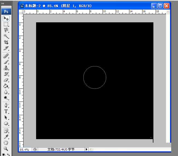The image size is (178, 156).
Task: Select the Move tool
Action: coord(6,18)
